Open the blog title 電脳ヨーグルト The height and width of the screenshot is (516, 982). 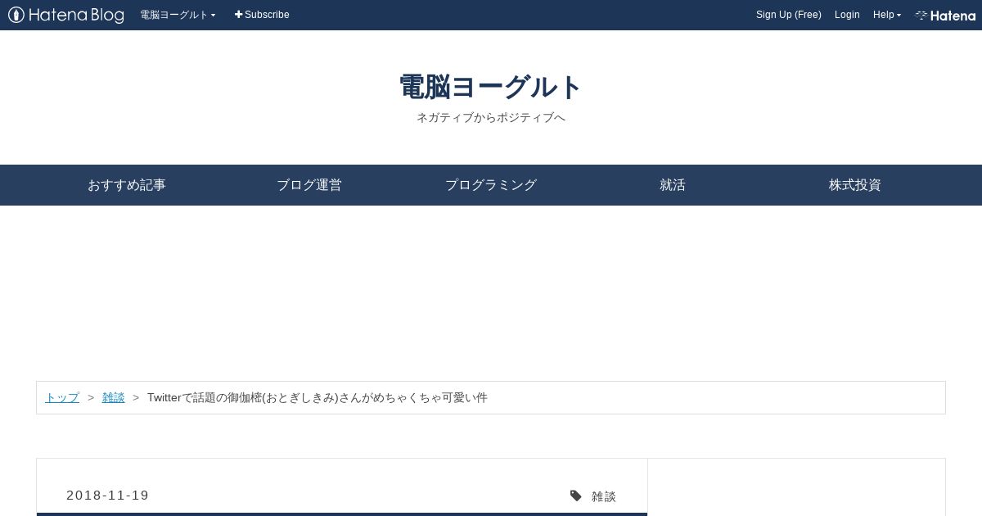[x=491, y=87]
